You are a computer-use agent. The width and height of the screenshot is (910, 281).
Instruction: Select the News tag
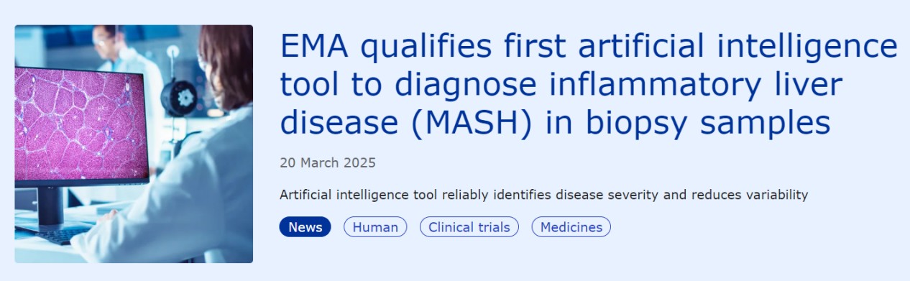tap(305, 227)
